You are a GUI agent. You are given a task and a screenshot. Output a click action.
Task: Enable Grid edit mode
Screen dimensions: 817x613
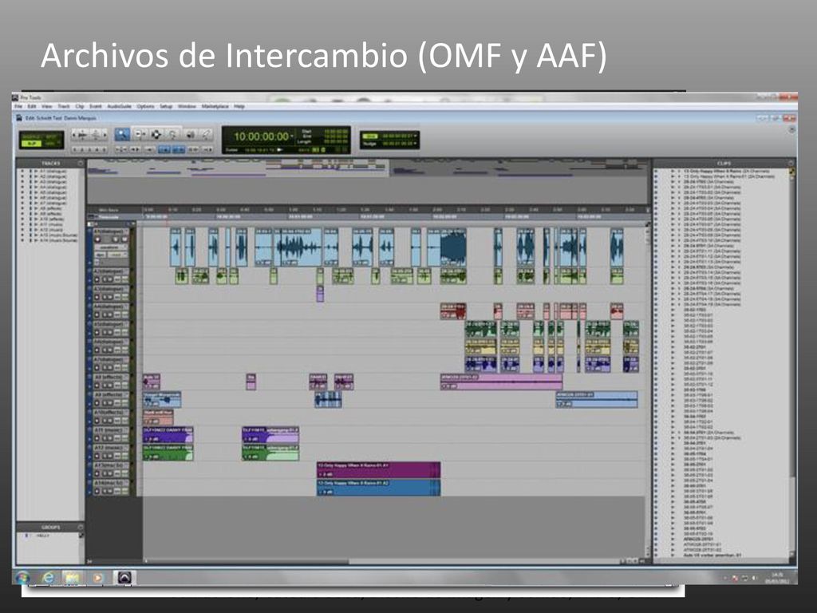pyautogui.click(x=51, y=144)
